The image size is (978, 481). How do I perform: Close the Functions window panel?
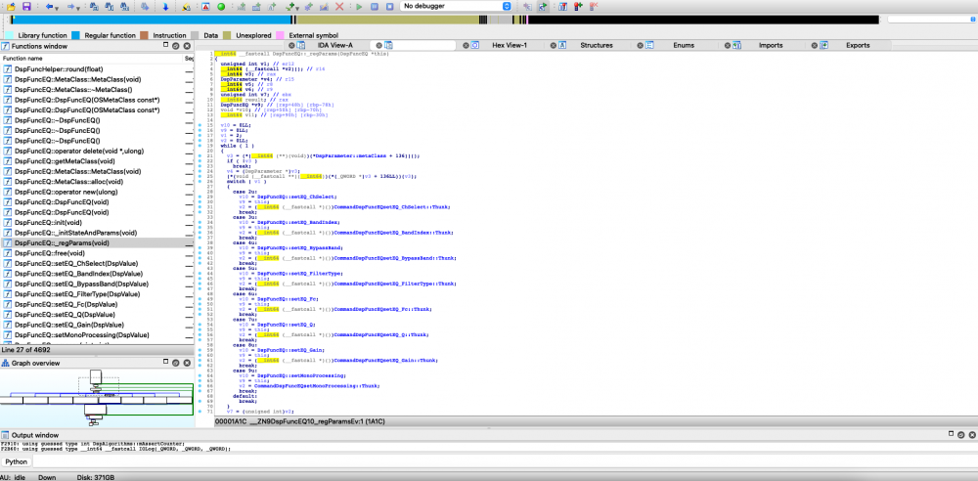(187, 46)
